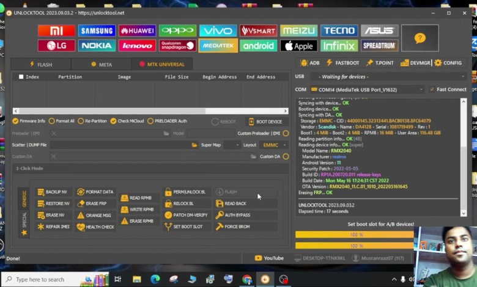Select the Tecno brand tile
The width and height of the screenshot is (477, 287).
(x=339, y=31)
